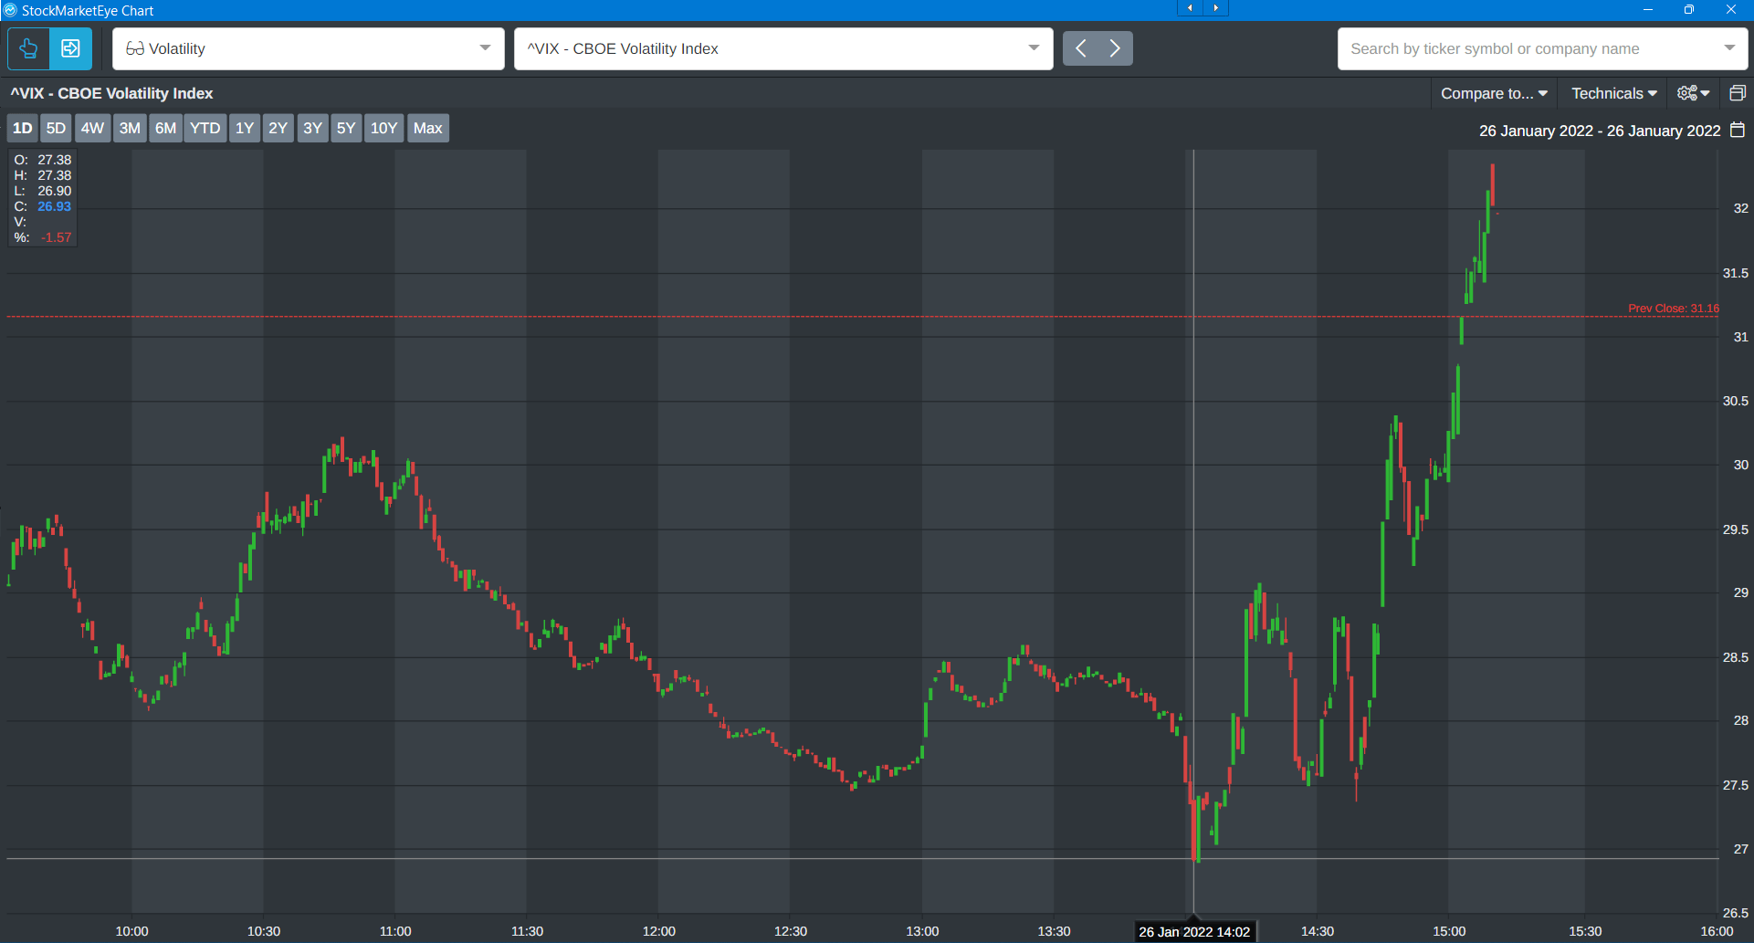Open the chart settings gear menu
This screenshot has width=1754, height=943.
click(1694, 93)
